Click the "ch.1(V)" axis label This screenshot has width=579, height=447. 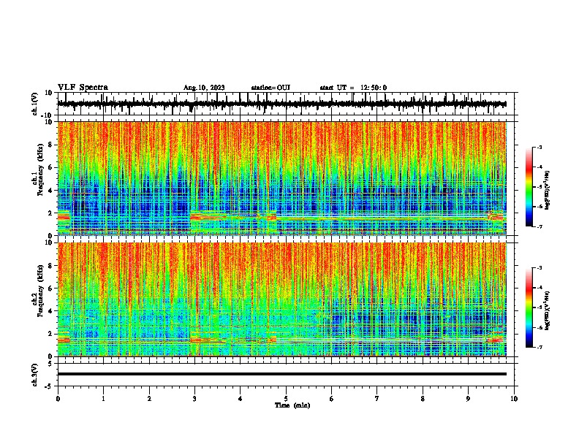[35, 104]
